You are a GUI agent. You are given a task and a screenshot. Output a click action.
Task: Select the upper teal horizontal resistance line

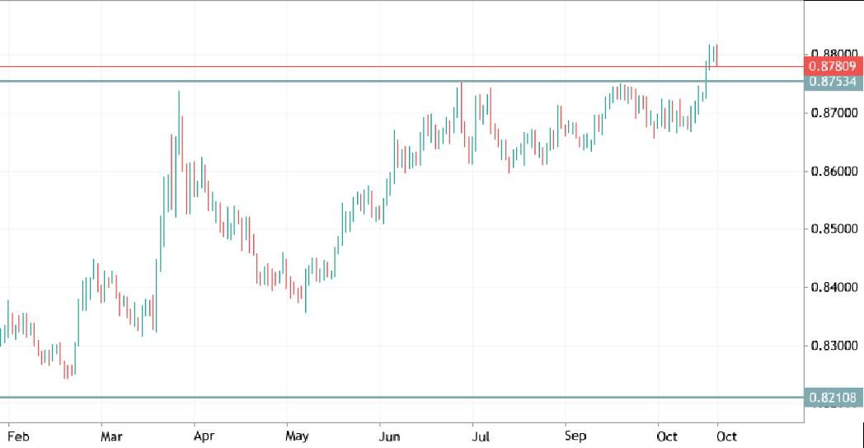tap(330, 81)
